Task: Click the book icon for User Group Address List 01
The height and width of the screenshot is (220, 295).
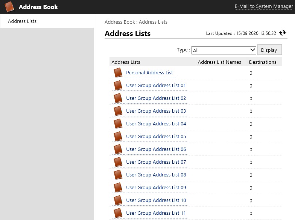Action: coord(118,86)
